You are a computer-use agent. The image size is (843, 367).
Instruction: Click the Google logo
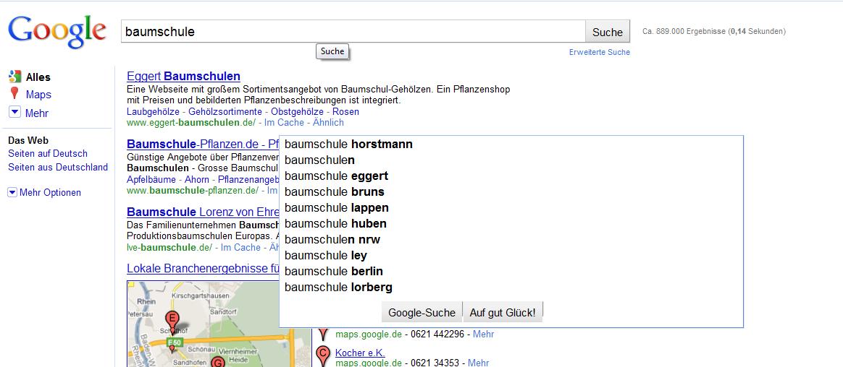(57, 32)
